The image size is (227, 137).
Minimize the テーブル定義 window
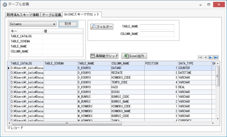coord(201,5)
